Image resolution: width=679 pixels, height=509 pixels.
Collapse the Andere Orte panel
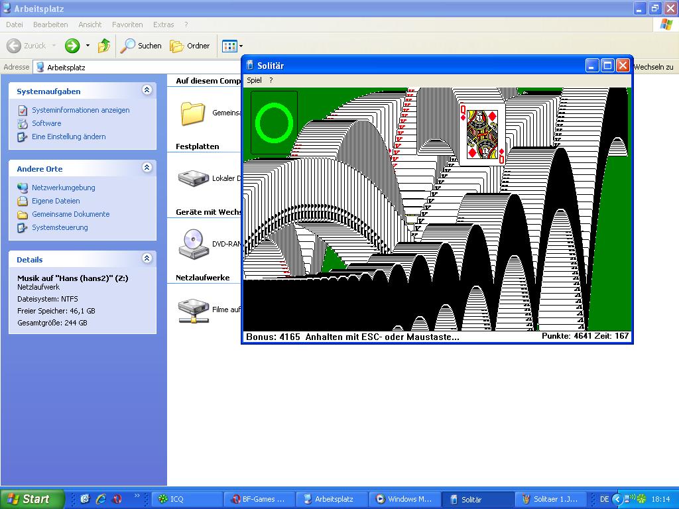[147, 168]
